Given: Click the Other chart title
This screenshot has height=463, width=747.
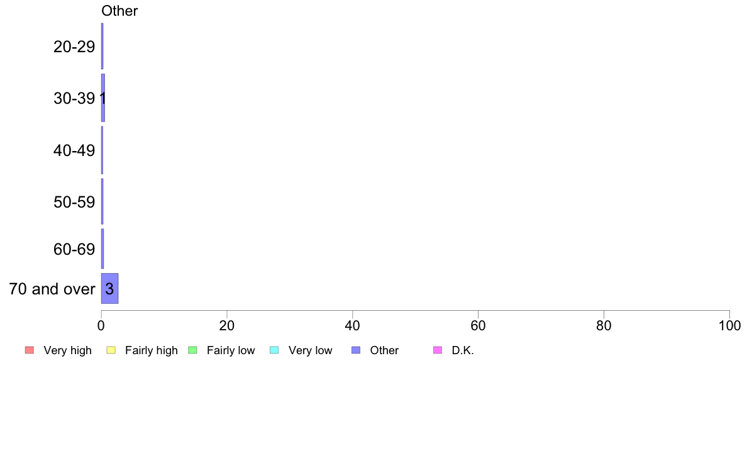Looking at the screenshot, I should click(119, 11).
